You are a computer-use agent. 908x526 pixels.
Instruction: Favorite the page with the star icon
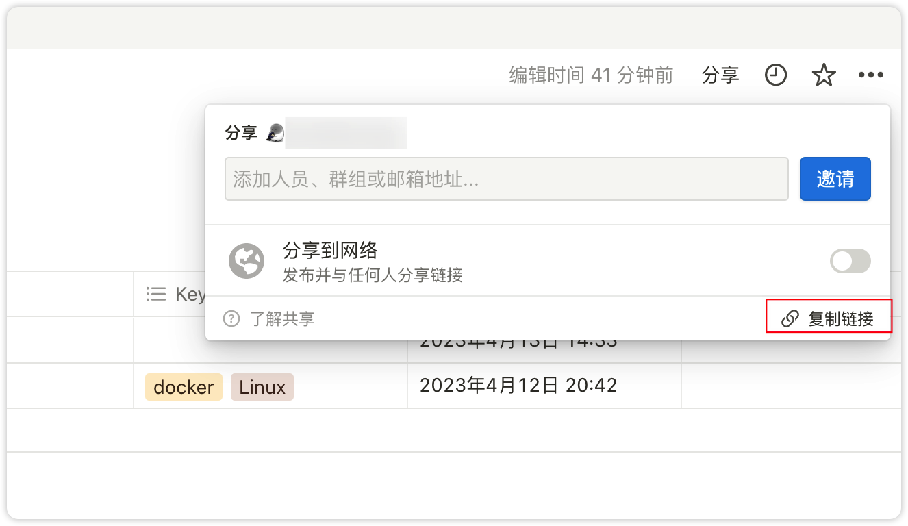(x=824, y=75)
